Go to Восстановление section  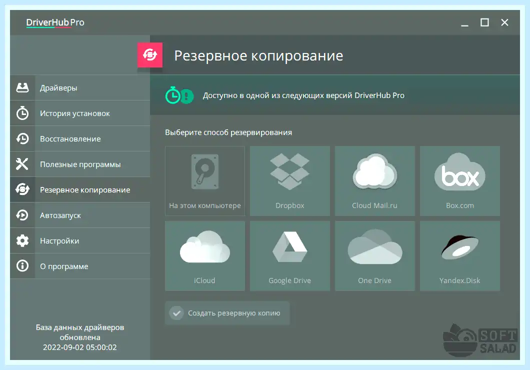pos(80,138)
